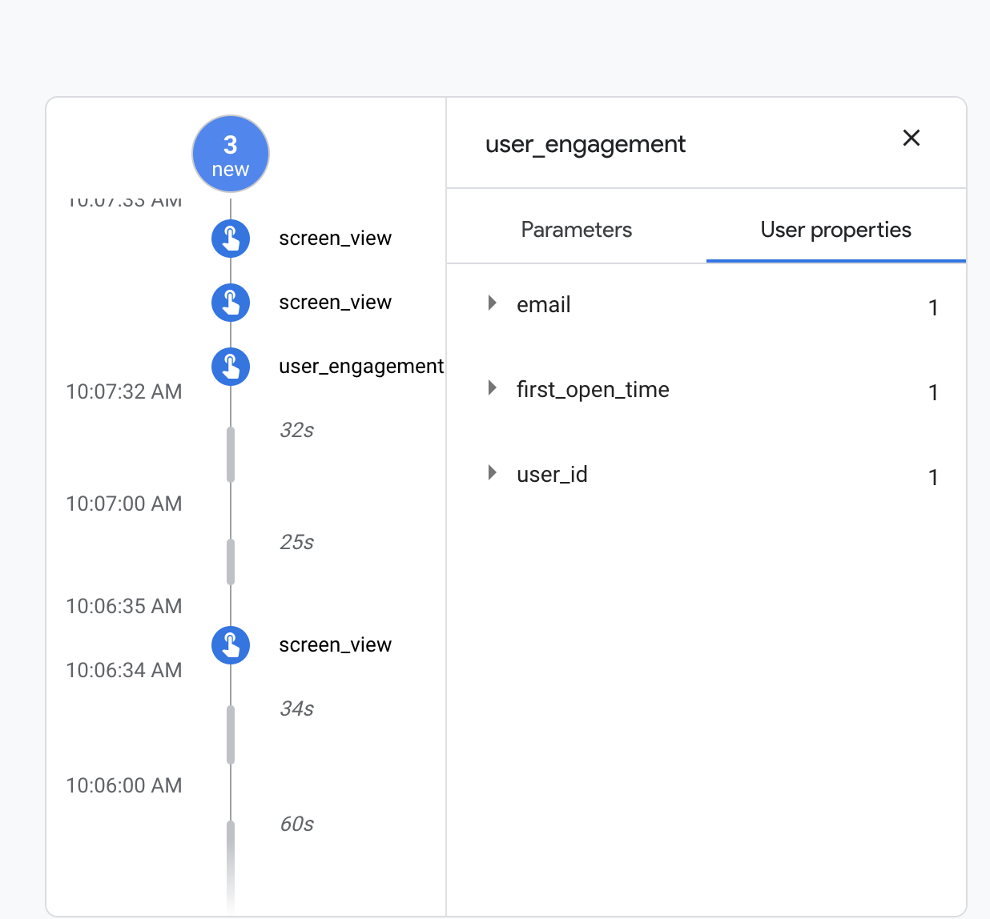This screenshot has width=990, height=919.
Task: Select the topmost screen_view event icon
Action: pos(231,239)
